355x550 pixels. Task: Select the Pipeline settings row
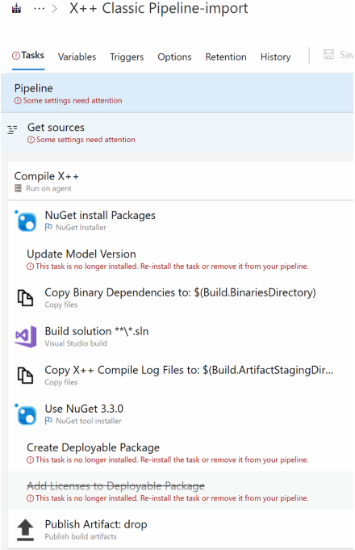177,93
